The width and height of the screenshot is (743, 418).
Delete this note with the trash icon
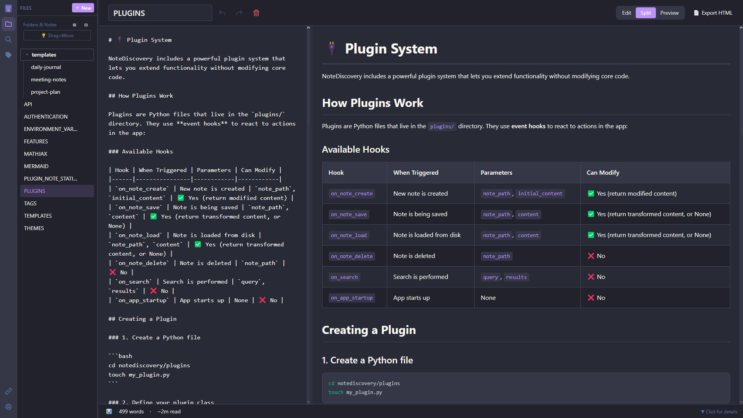pyautogui.click(x=256, y=13)
